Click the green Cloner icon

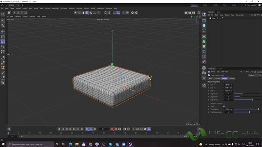click(204, 42)
